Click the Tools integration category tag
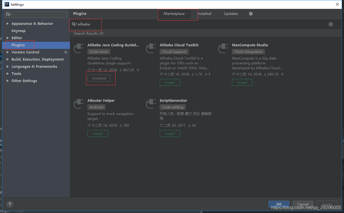 (x=248, y=52)
